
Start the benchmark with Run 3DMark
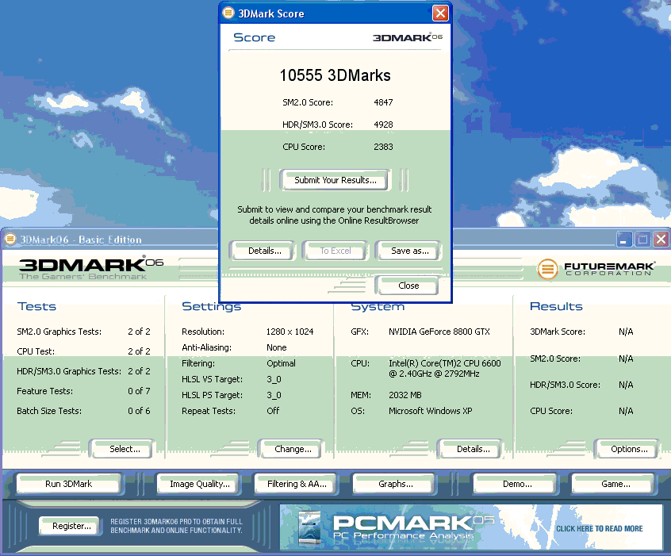click(68, 484)
